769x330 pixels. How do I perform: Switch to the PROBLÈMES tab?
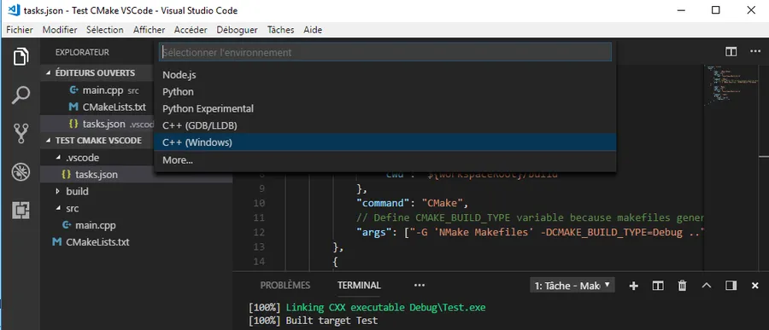(285, 285)
